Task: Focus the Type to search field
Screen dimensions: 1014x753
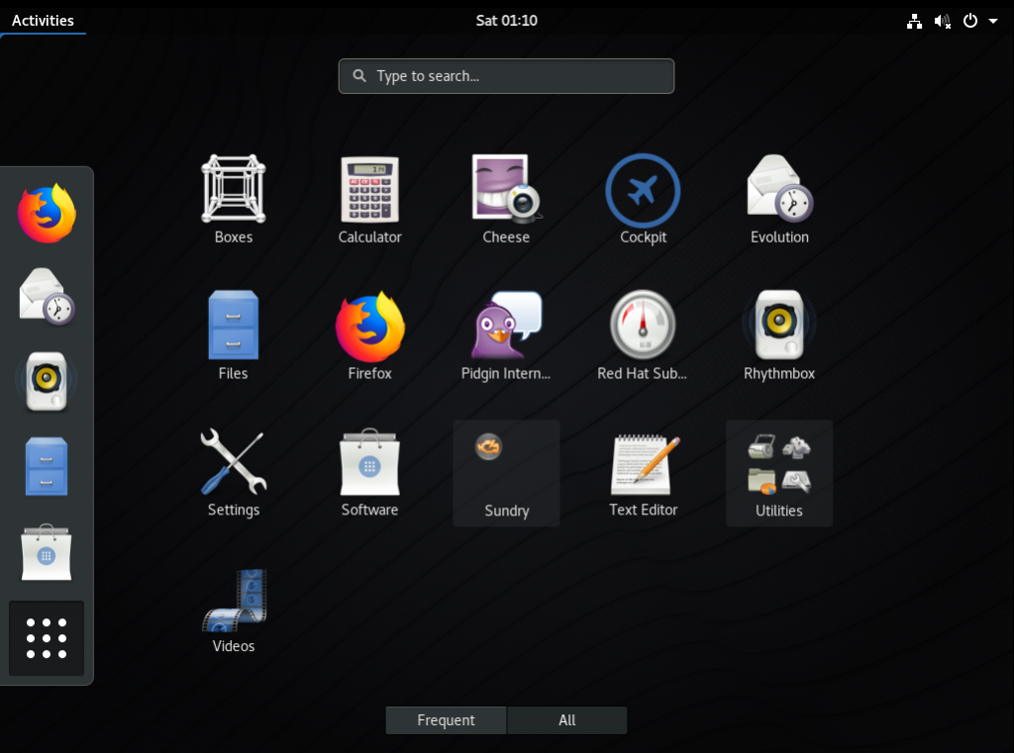Action: tap(506, 76)
